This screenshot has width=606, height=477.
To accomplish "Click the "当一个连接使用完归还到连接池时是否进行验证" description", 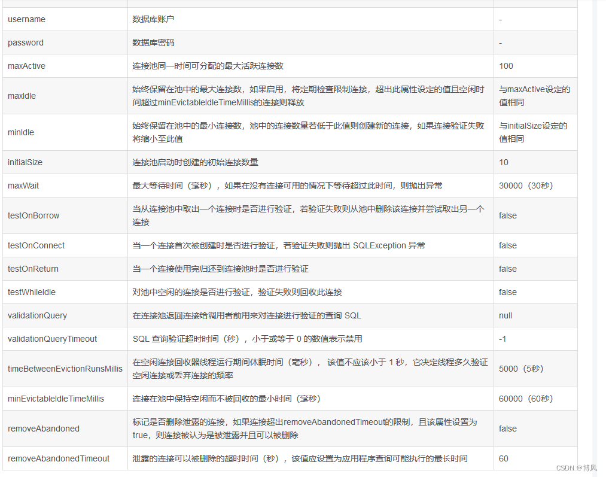I will [221, 269].
